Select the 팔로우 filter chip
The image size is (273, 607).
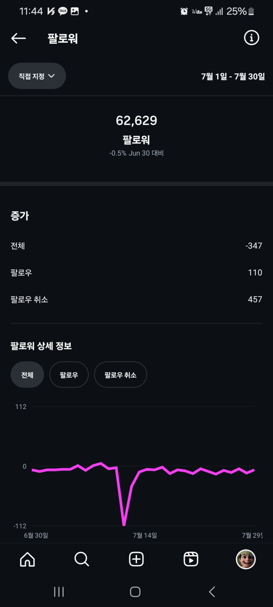pos(69,375)
